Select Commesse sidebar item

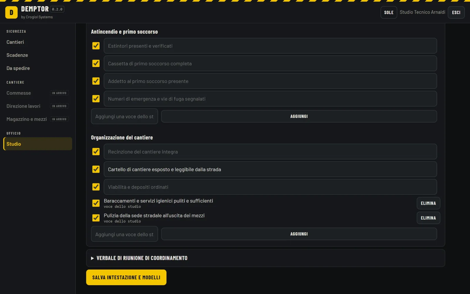pos(37,93)
